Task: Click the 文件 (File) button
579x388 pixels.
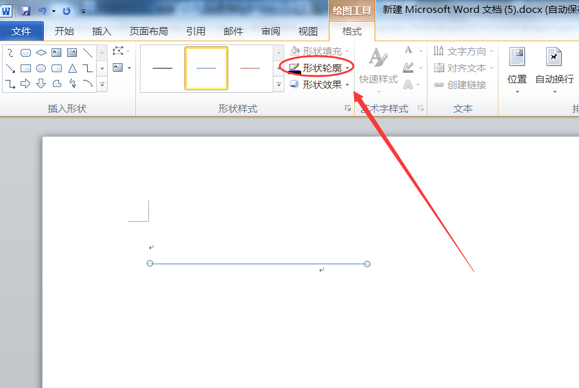Action: (x=22, y=31)
